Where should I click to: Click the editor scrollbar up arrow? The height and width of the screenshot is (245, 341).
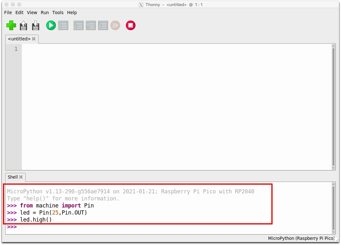[x=333, y=46]
